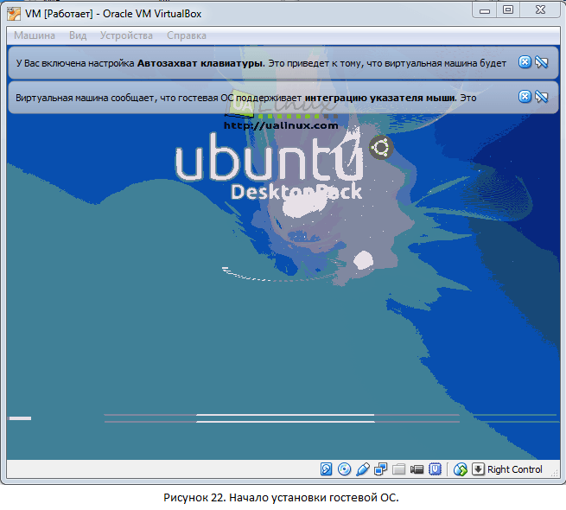This screenshot has width=566, height=510.
Task: Open the Вид menu
Action: (x=78, y=35)
